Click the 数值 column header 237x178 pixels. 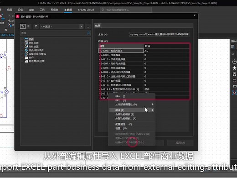[x=166, y=46]
